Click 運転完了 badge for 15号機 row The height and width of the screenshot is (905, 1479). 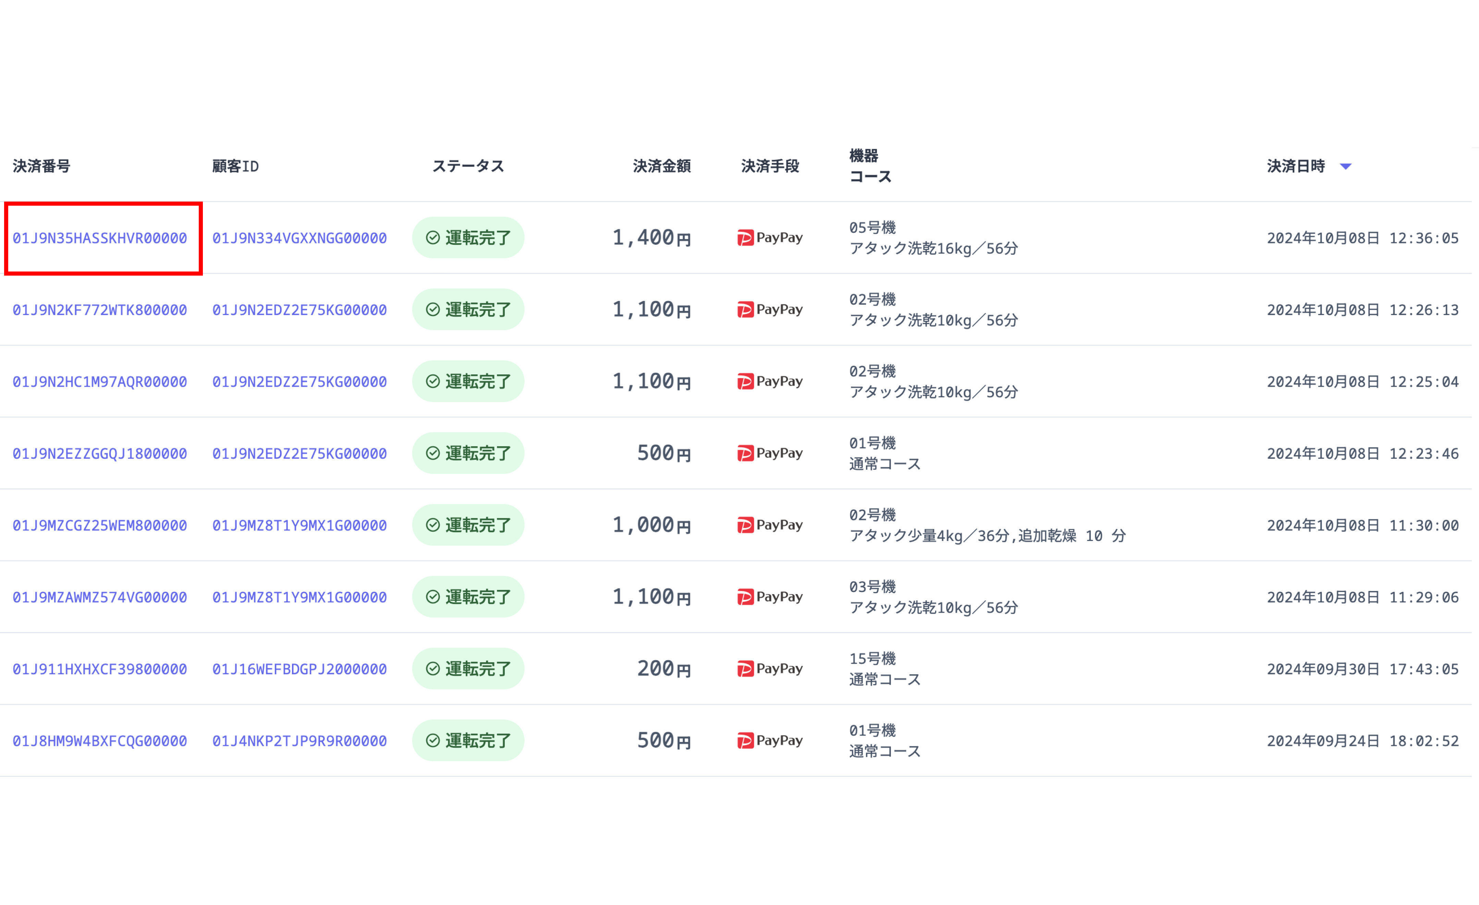tap(468, 668)
